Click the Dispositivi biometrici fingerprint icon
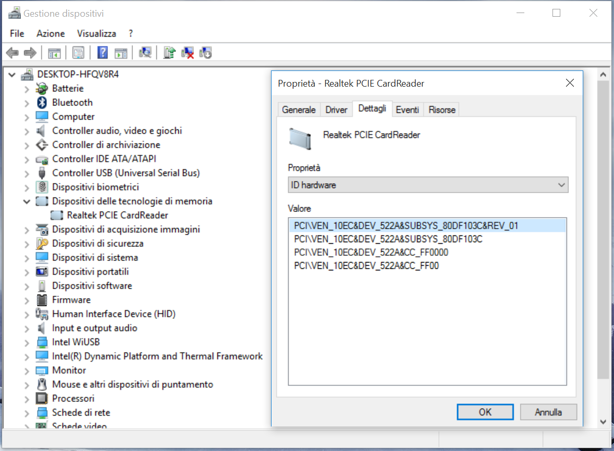 tap(42, 187)
